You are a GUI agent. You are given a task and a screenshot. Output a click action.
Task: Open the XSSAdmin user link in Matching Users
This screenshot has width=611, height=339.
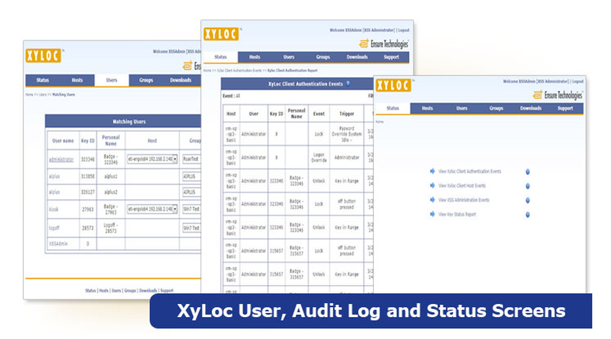click(x=59, y=244)
